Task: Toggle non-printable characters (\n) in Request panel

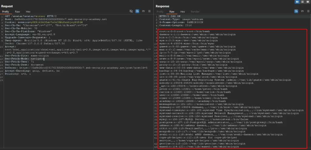Action: click(x=143, y=11)
